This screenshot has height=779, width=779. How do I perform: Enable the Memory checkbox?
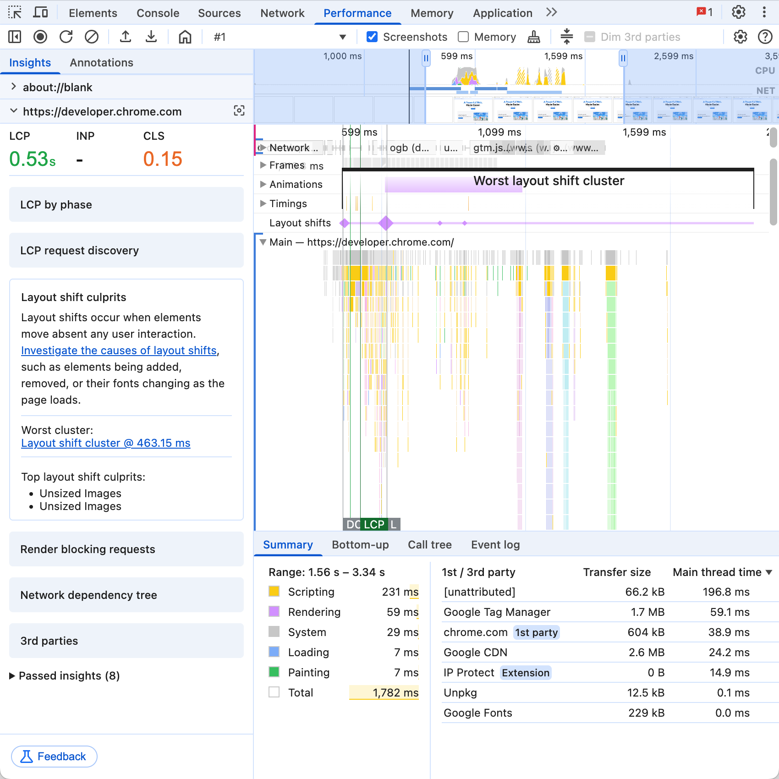[463, 37]
